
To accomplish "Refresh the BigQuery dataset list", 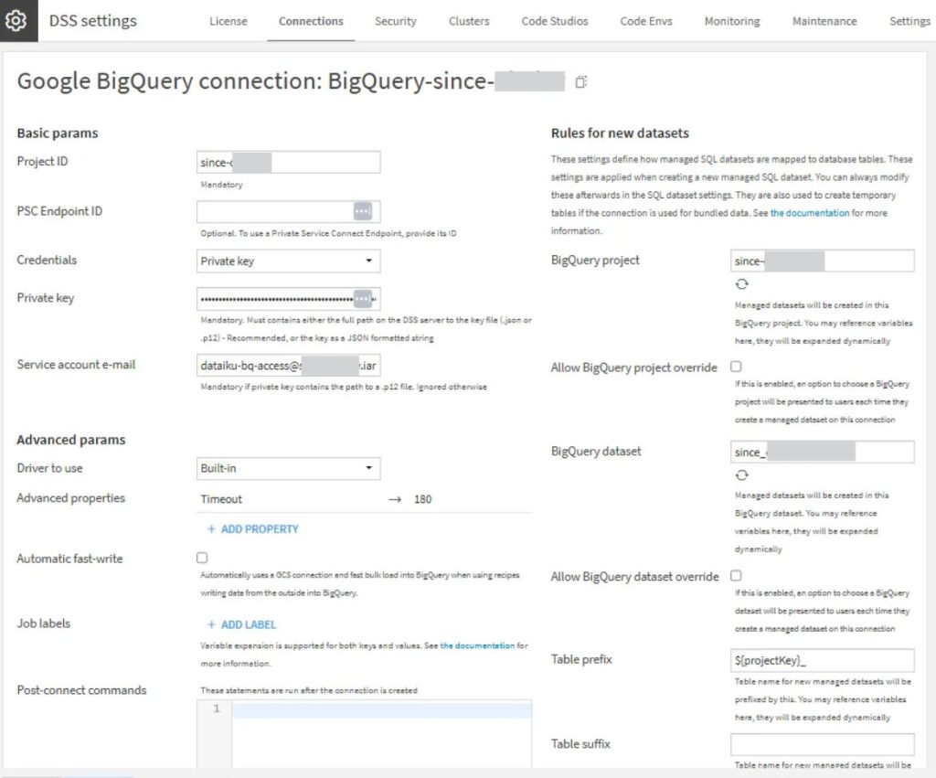I will 741,475.
